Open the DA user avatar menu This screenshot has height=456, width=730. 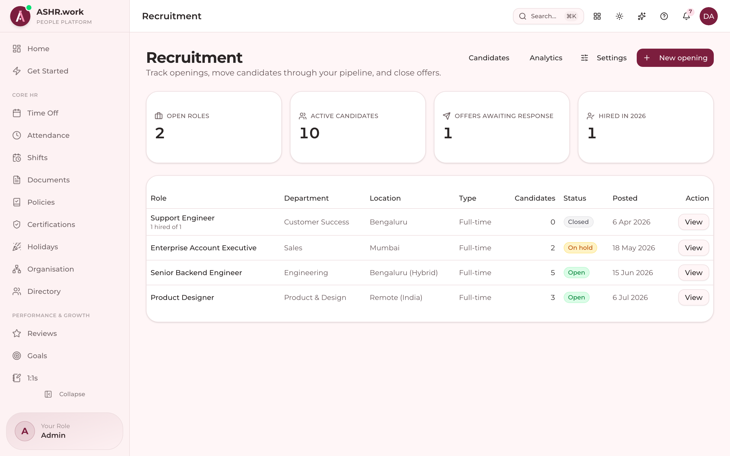point(709,16)
